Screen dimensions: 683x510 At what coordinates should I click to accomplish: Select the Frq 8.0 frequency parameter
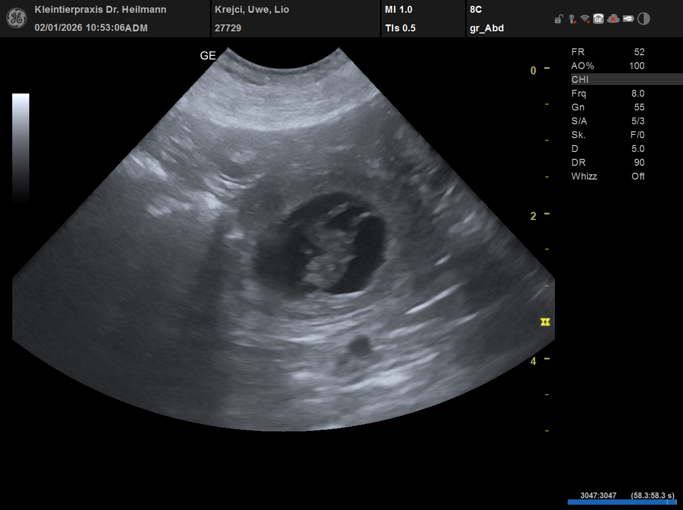tap(608, 93)
